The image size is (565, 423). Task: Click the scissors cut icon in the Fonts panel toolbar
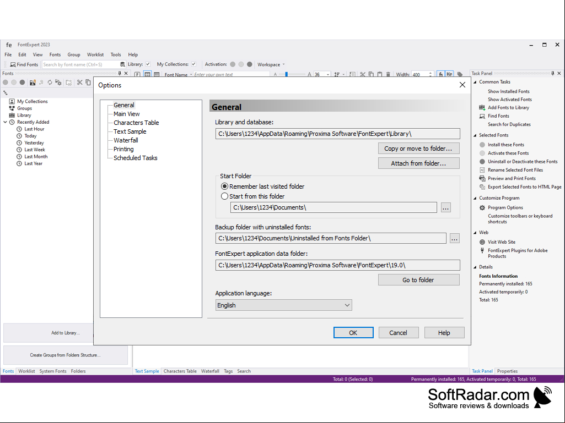(x=79, y=83)
